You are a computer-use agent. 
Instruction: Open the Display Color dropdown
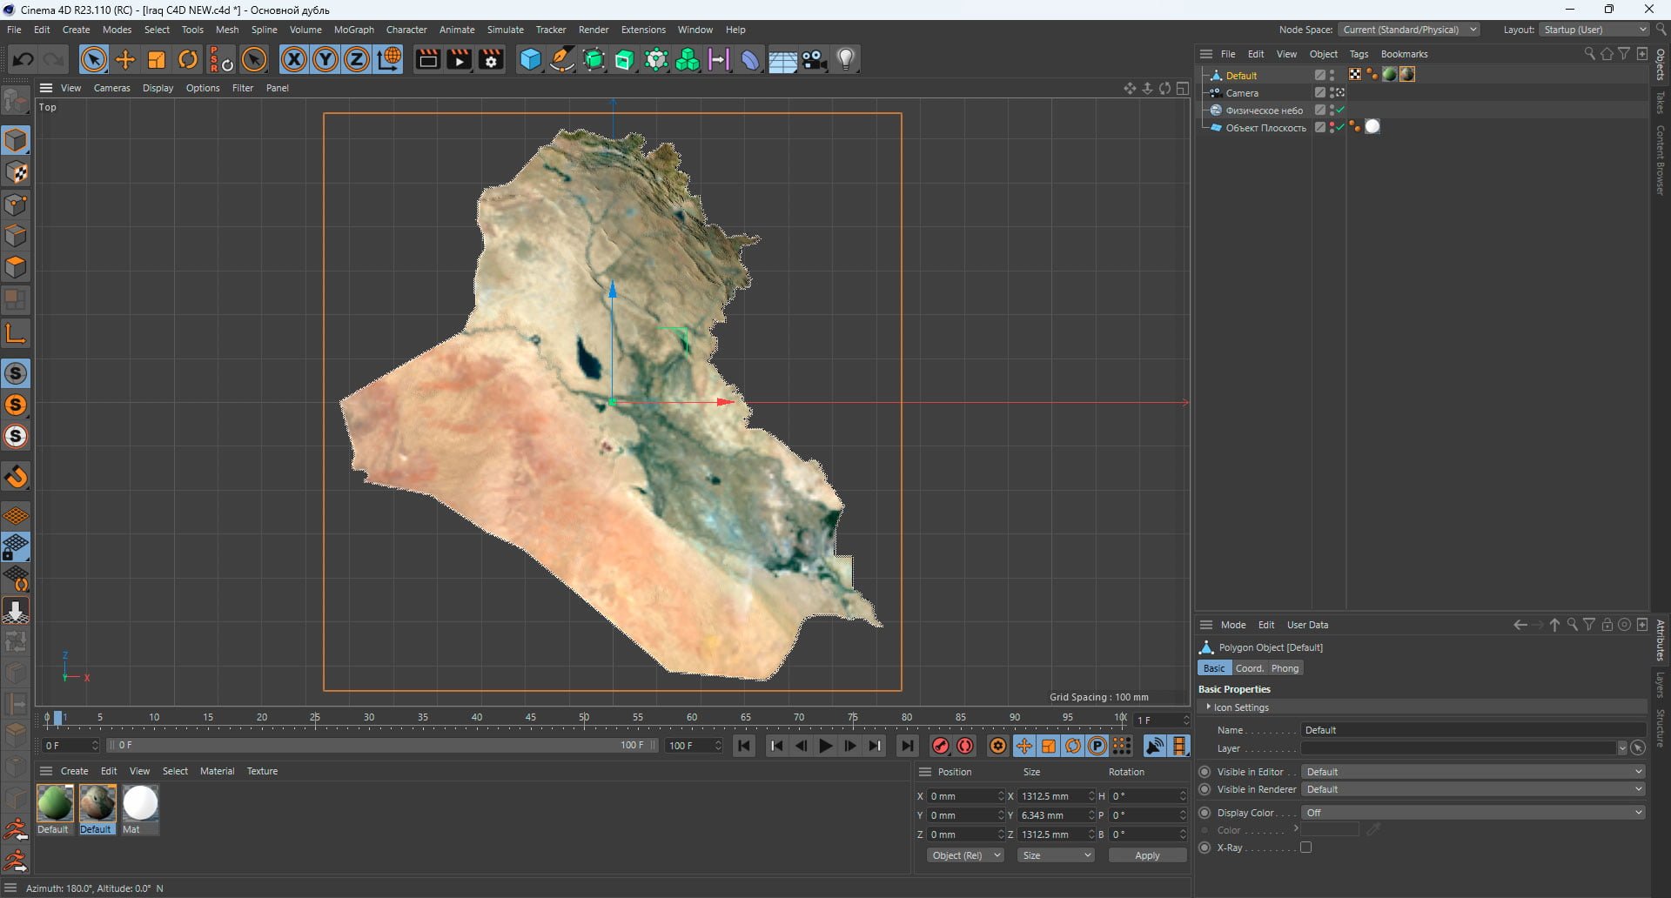tap(1473, 813)
